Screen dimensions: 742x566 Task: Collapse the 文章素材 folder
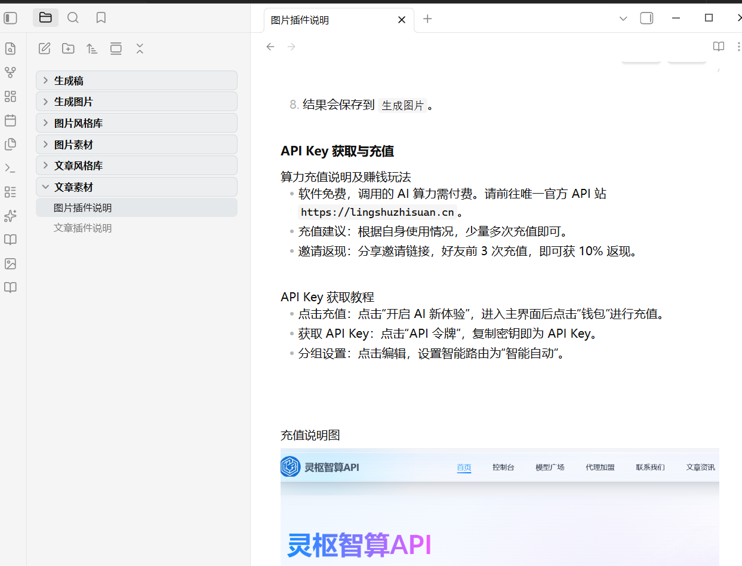click(x=137, y=187)
